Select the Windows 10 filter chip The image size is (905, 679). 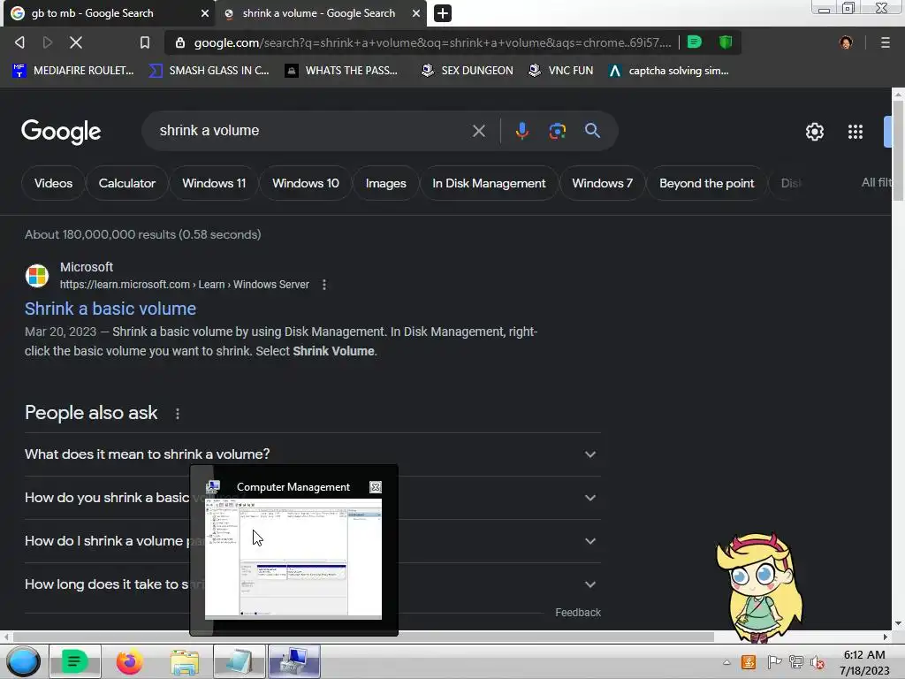pyautogui.click(x=305, y=183)
